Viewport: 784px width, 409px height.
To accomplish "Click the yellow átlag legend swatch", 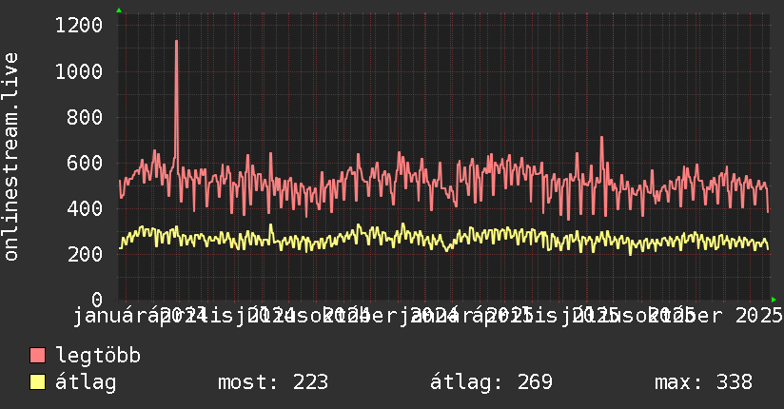I will point(37,382).
